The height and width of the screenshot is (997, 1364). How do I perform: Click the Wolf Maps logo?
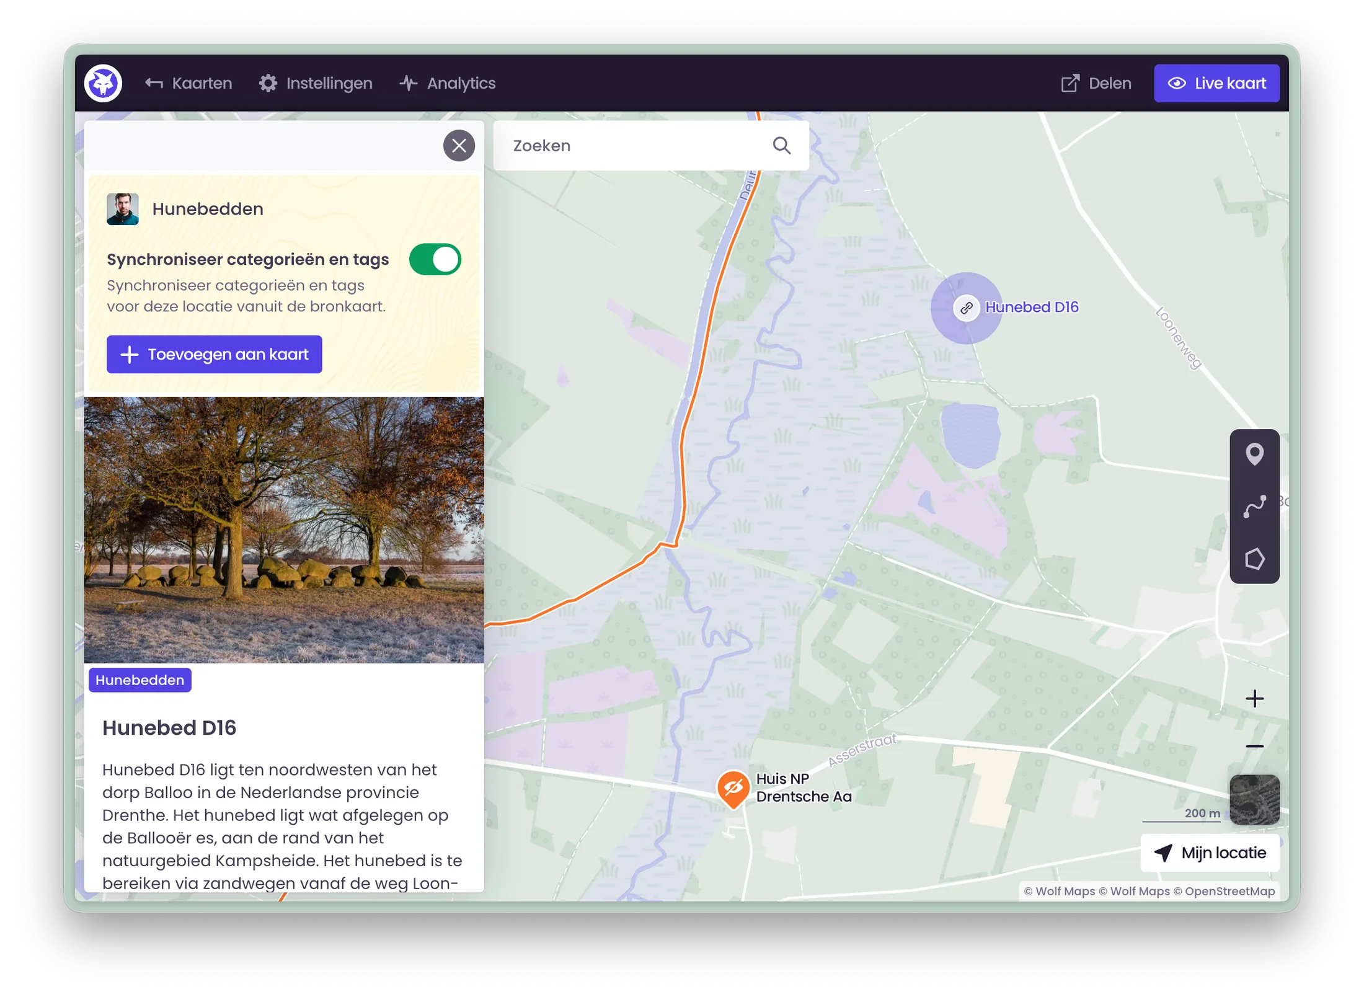[102, 82]
